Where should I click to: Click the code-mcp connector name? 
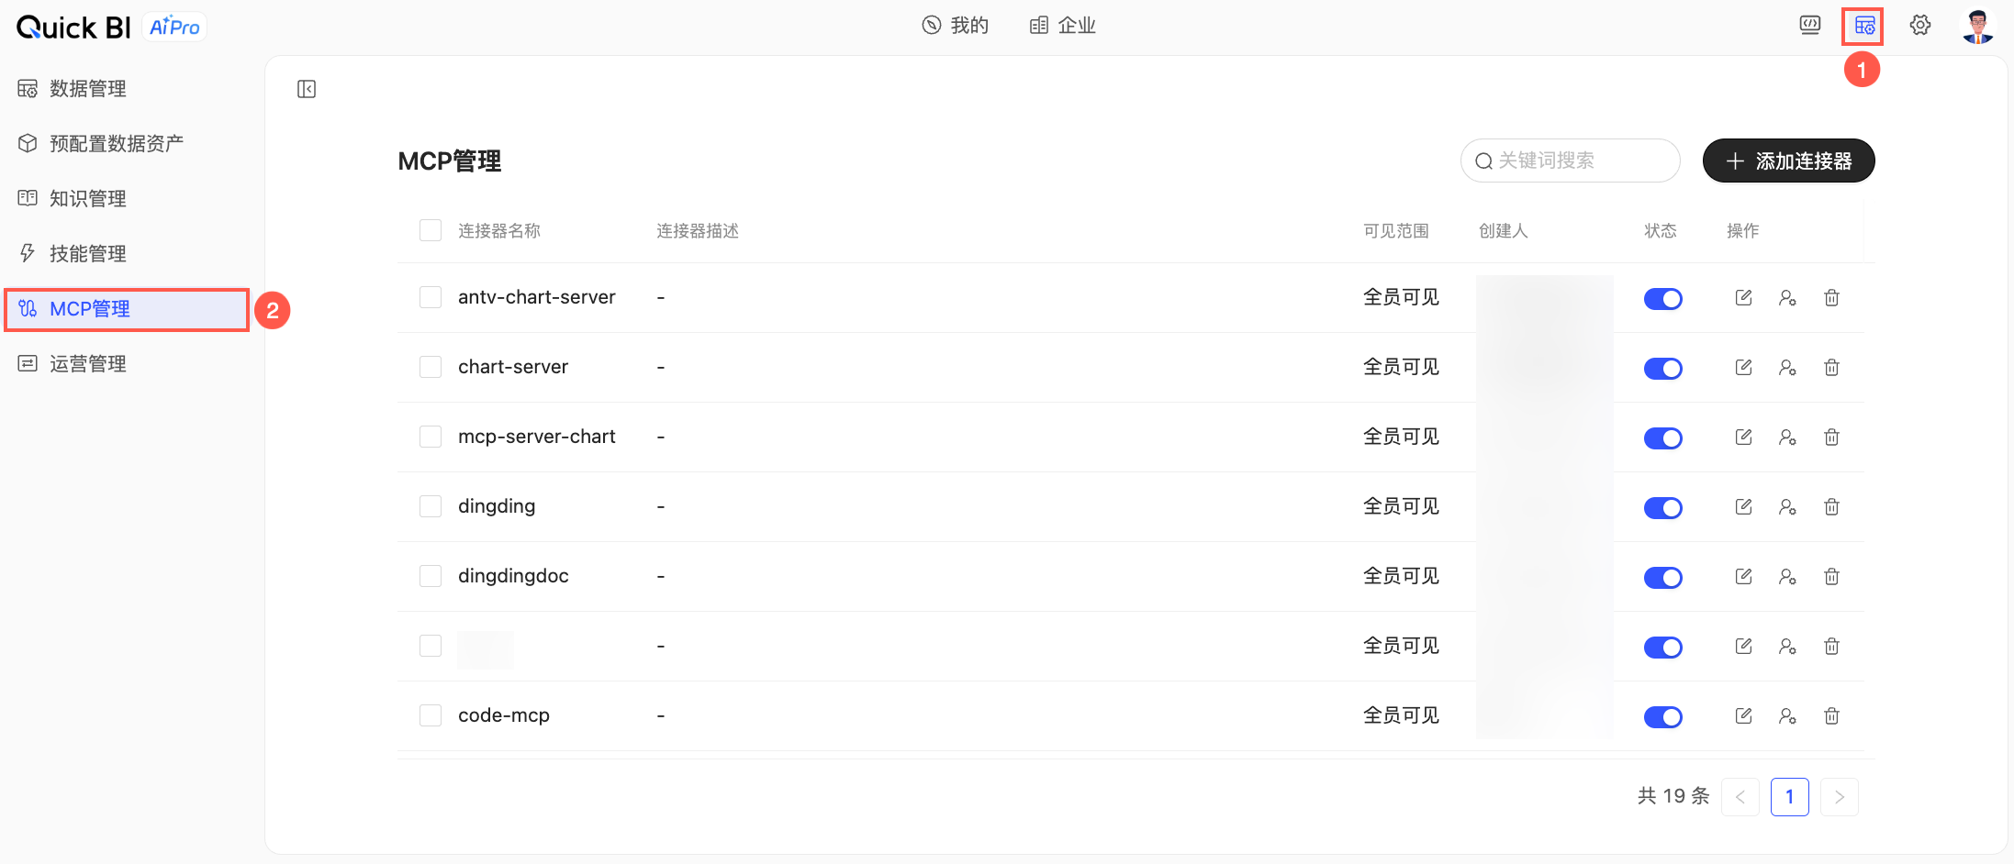click(504, 715)
